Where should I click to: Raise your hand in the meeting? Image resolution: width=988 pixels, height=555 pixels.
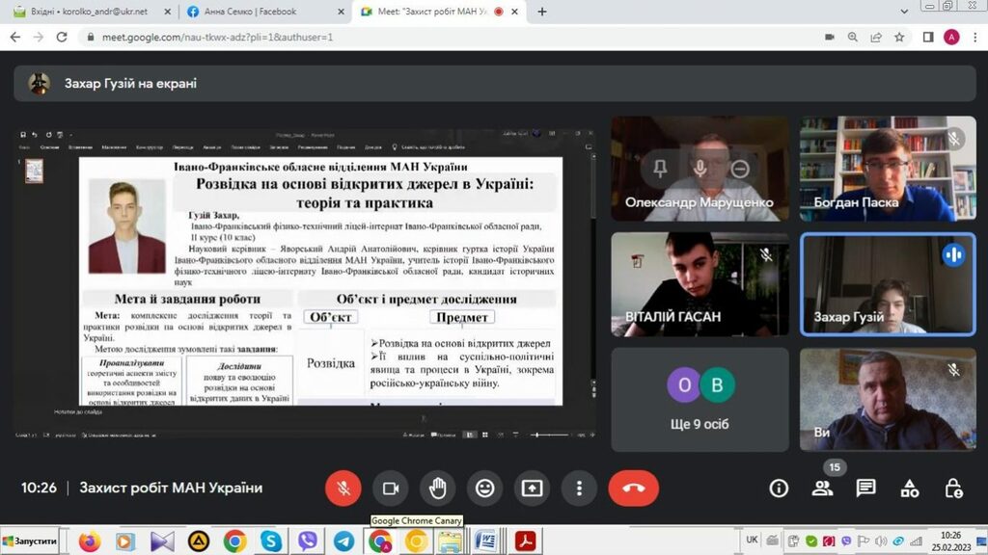(x=438, y=489)
